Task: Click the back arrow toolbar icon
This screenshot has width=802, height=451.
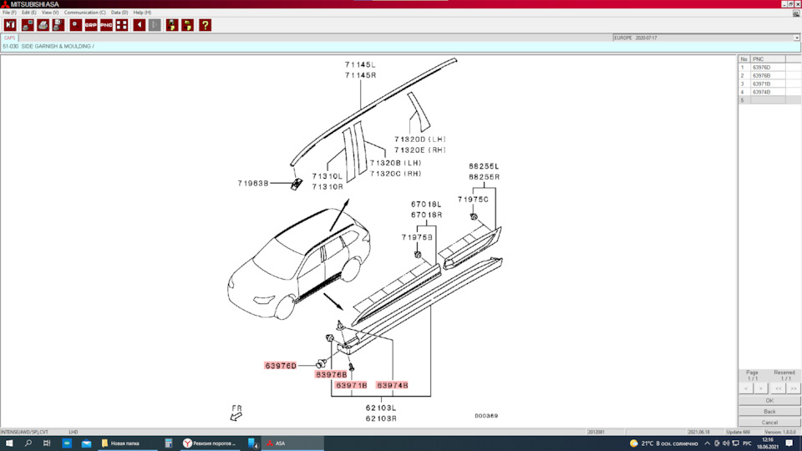Action: click(140, 25)
